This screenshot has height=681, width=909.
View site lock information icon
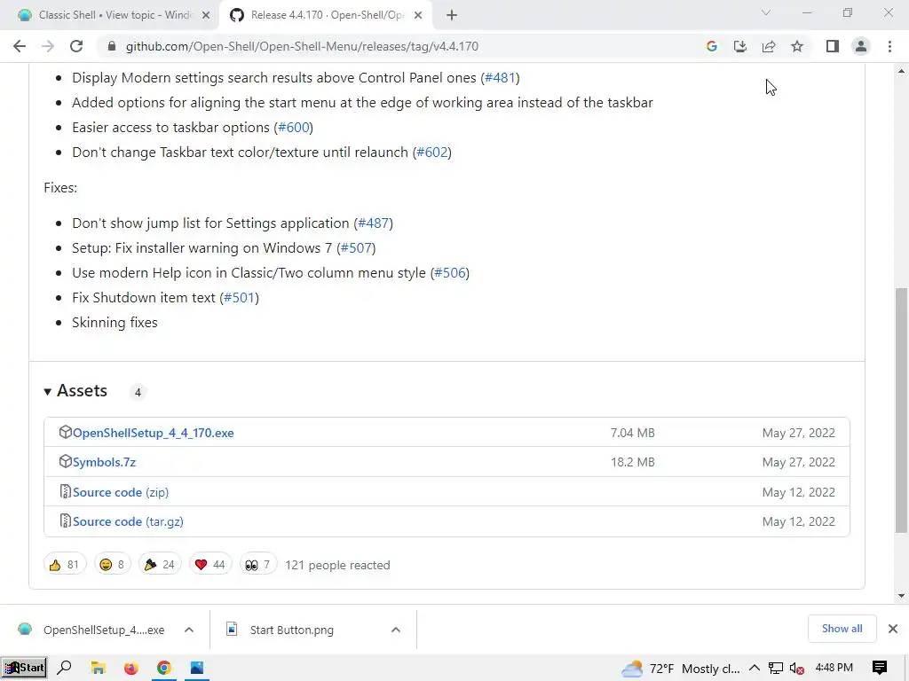click(112, 46)
